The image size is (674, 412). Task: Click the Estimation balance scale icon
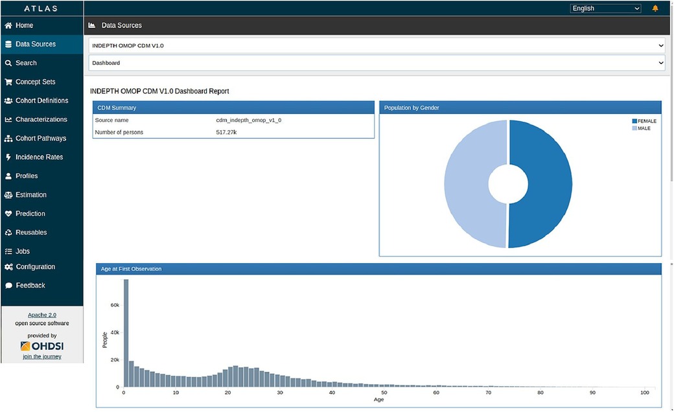click(x=8, y=195)
